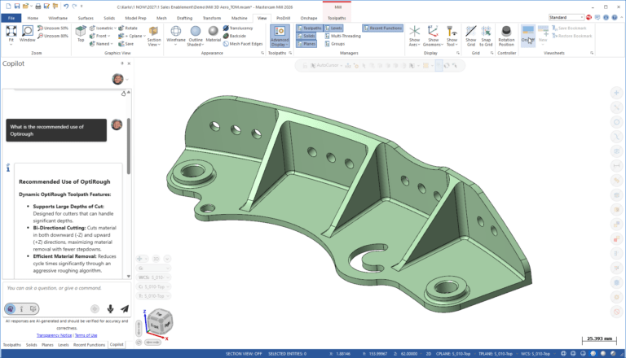The height and width of the screenshot is (358, 626).
Task: Send the Copilot message
Action: (124, 308)
